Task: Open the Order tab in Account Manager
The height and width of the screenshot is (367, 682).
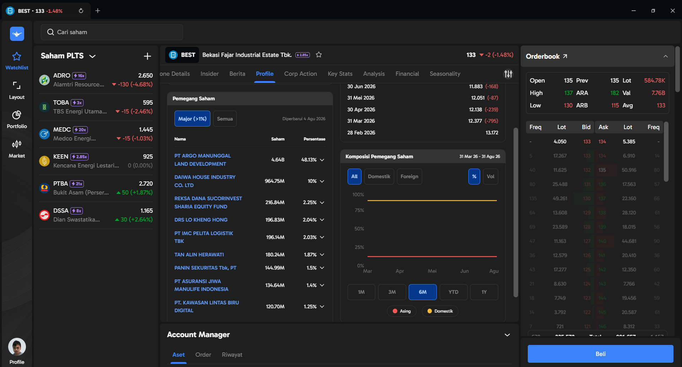Action: point(203,355)
